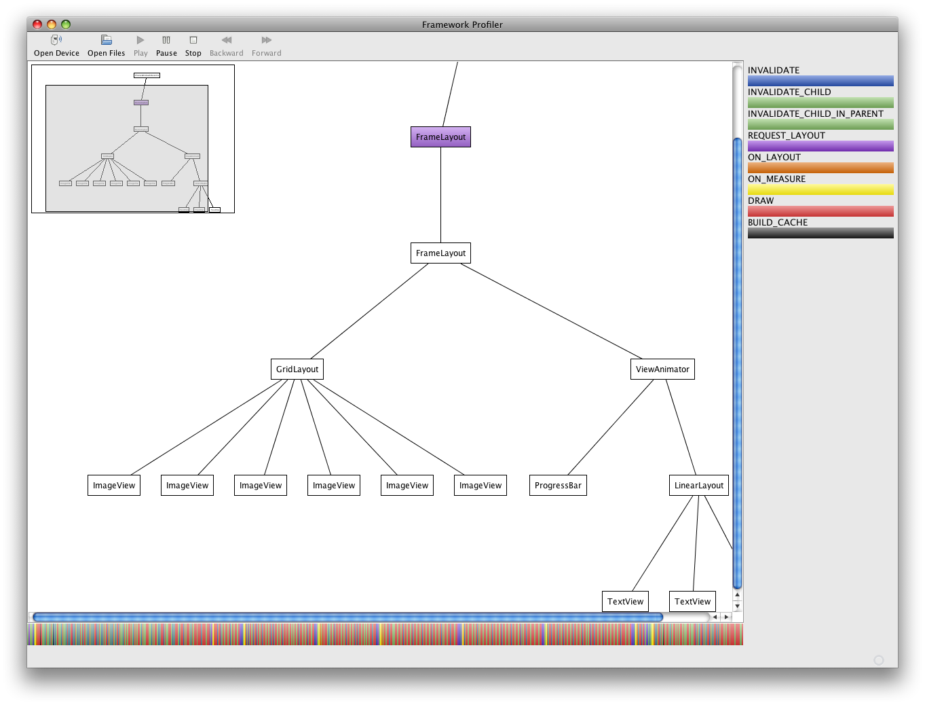Click the Framework Profiler window title
The width and height of the screenshot is (925, 705).
(x=462, y=24)
